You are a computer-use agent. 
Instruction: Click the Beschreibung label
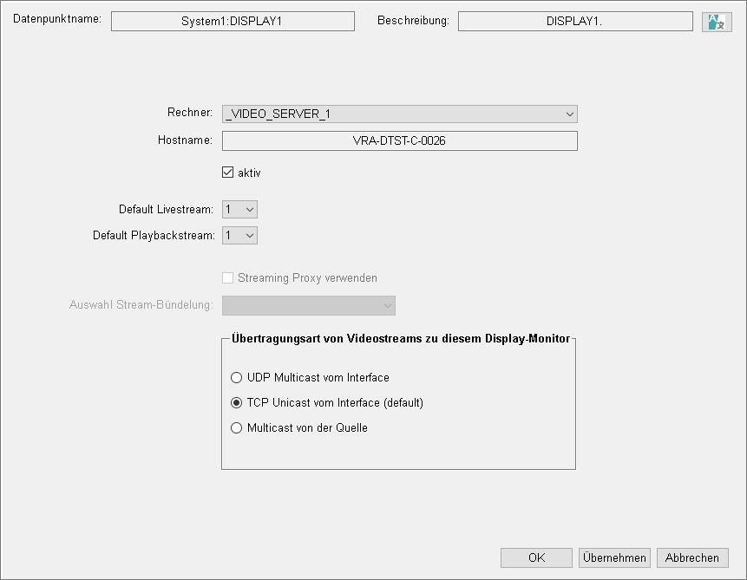pos(413,21)
